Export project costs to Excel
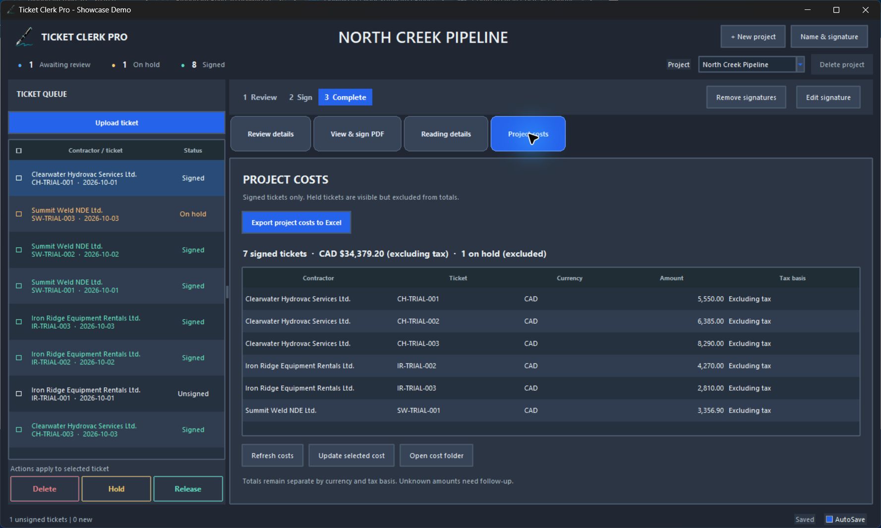The image size is (881, 528). pyautogui.click(x=296, y=223)
